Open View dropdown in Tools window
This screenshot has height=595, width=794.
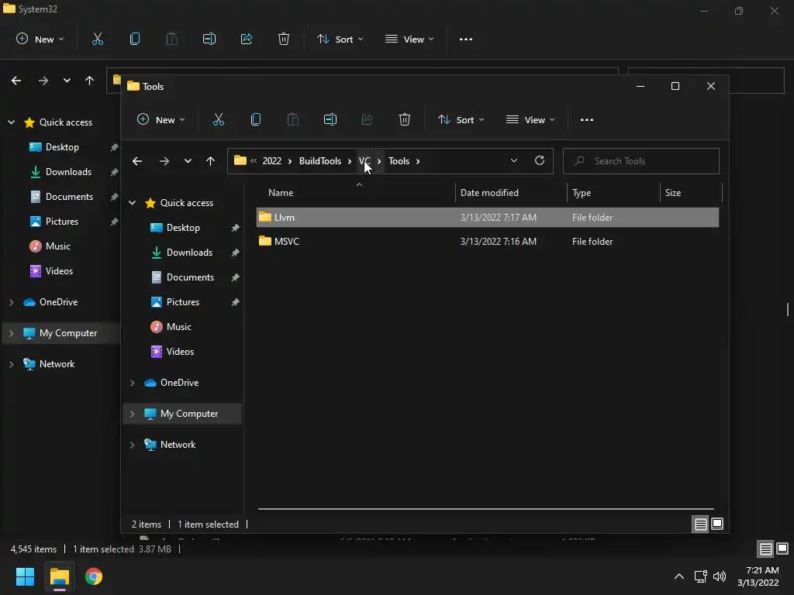click(x=530, y=120)
